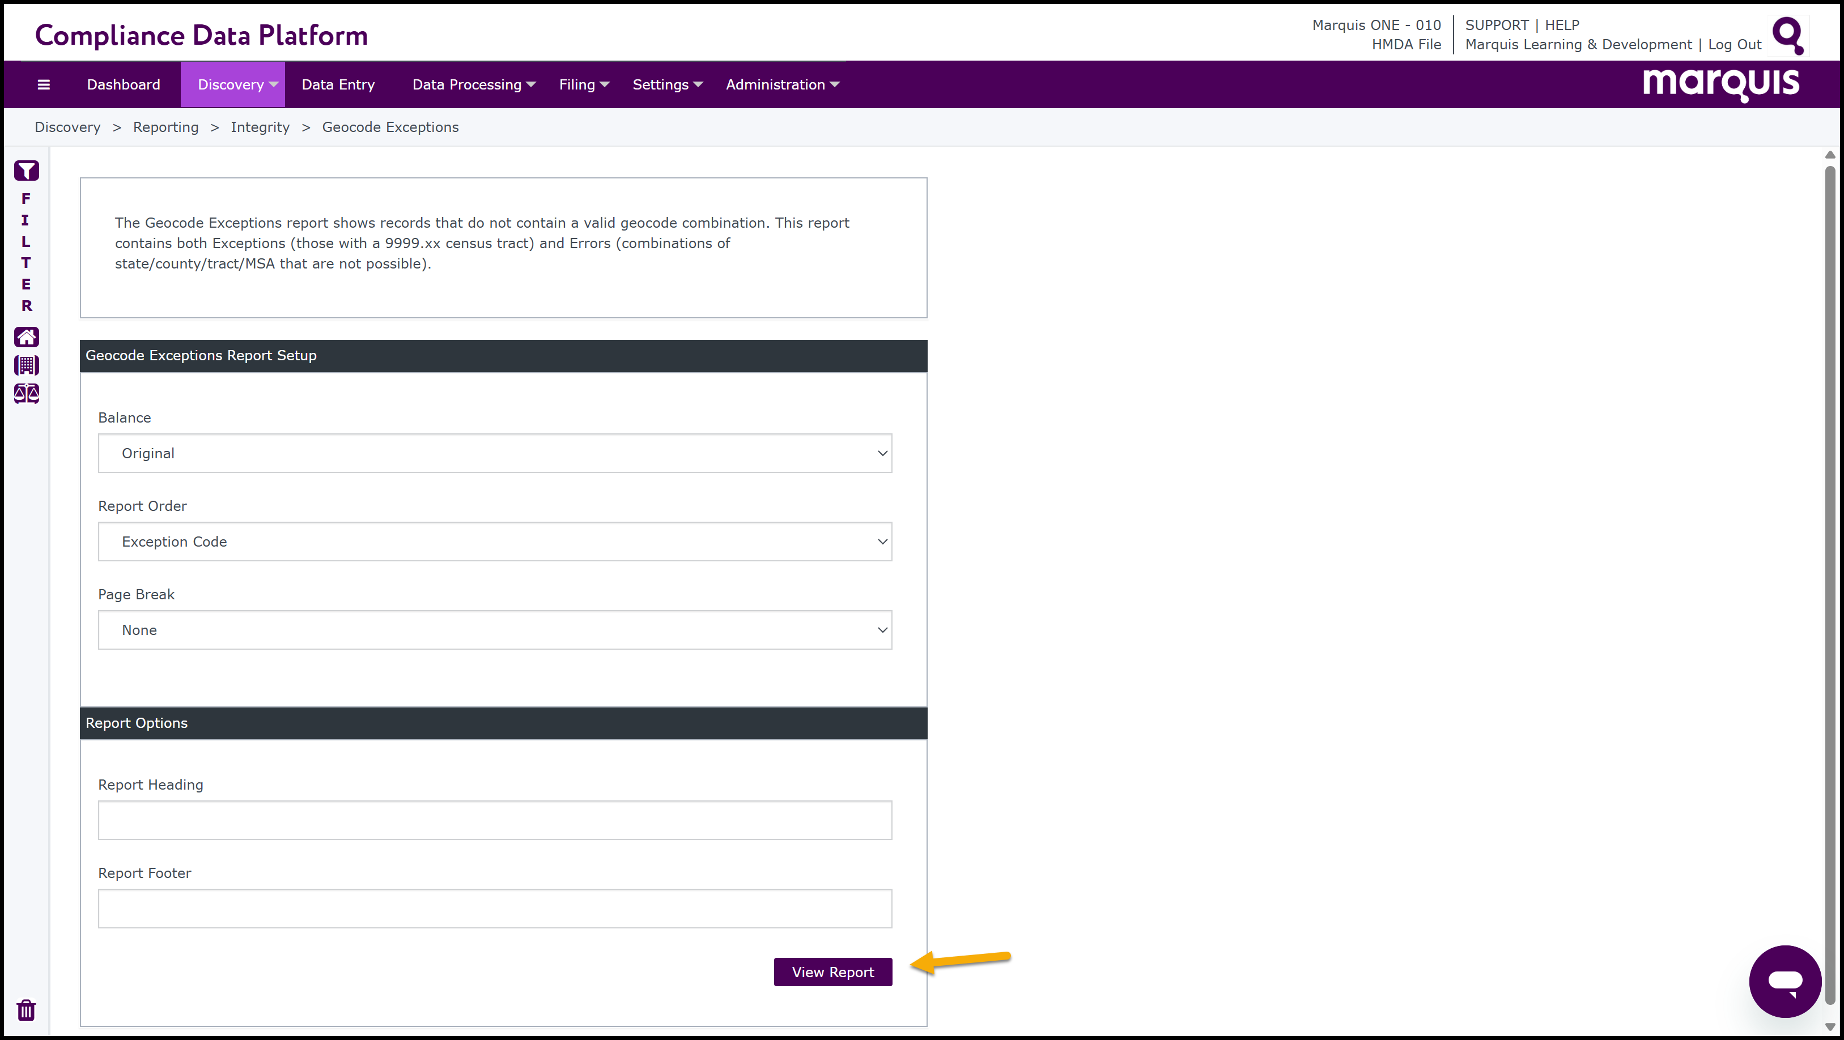Viewport: 1844px width, 1040px height.
Task: Click the house icon in sidebar
Action: tap(27, 336)
